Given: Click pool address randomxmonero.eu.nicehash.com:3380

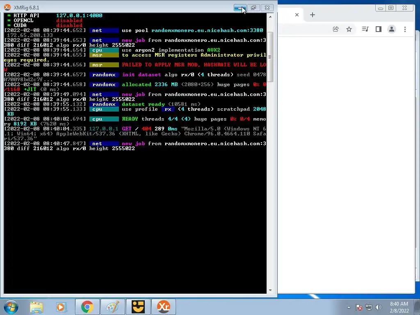Looking at the screenshot, I should tap(207, 30).
